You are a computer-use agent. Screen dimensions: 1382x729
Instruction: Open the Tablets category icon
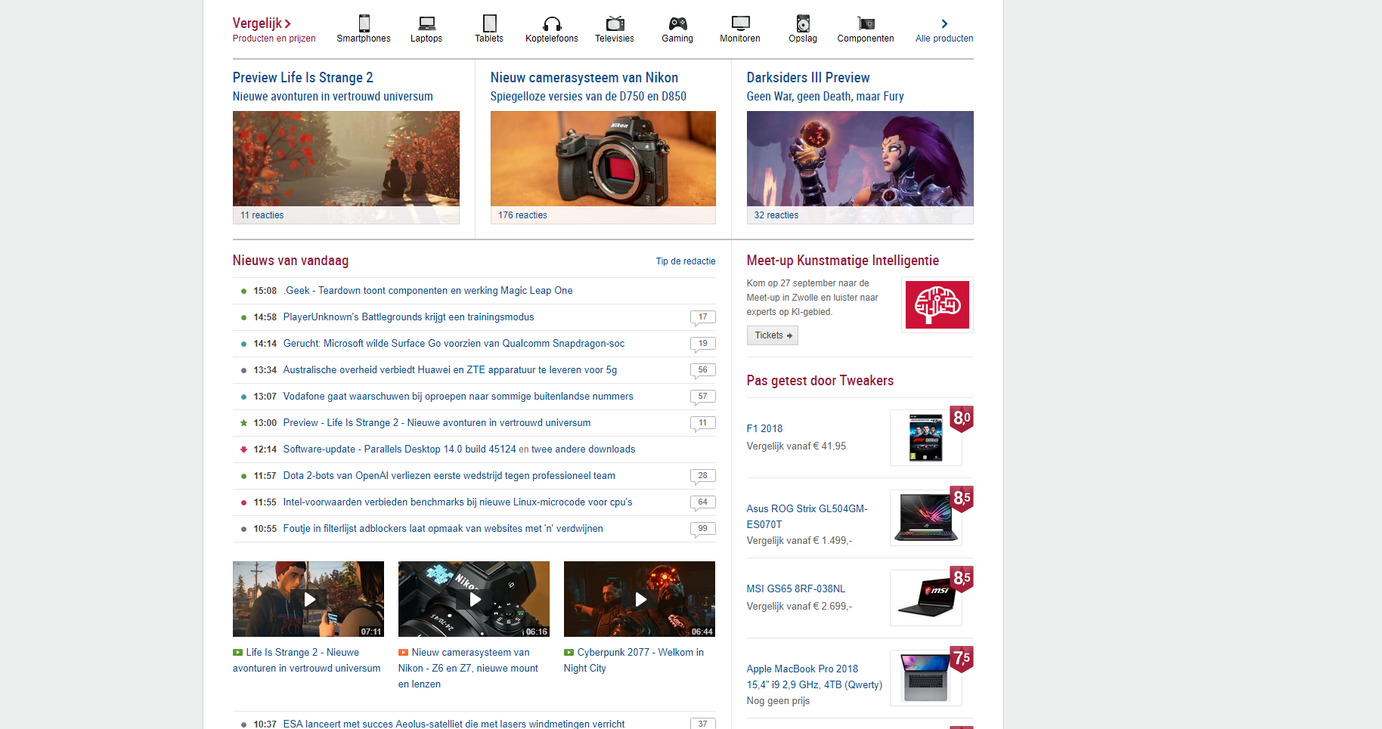pos(489,24)
